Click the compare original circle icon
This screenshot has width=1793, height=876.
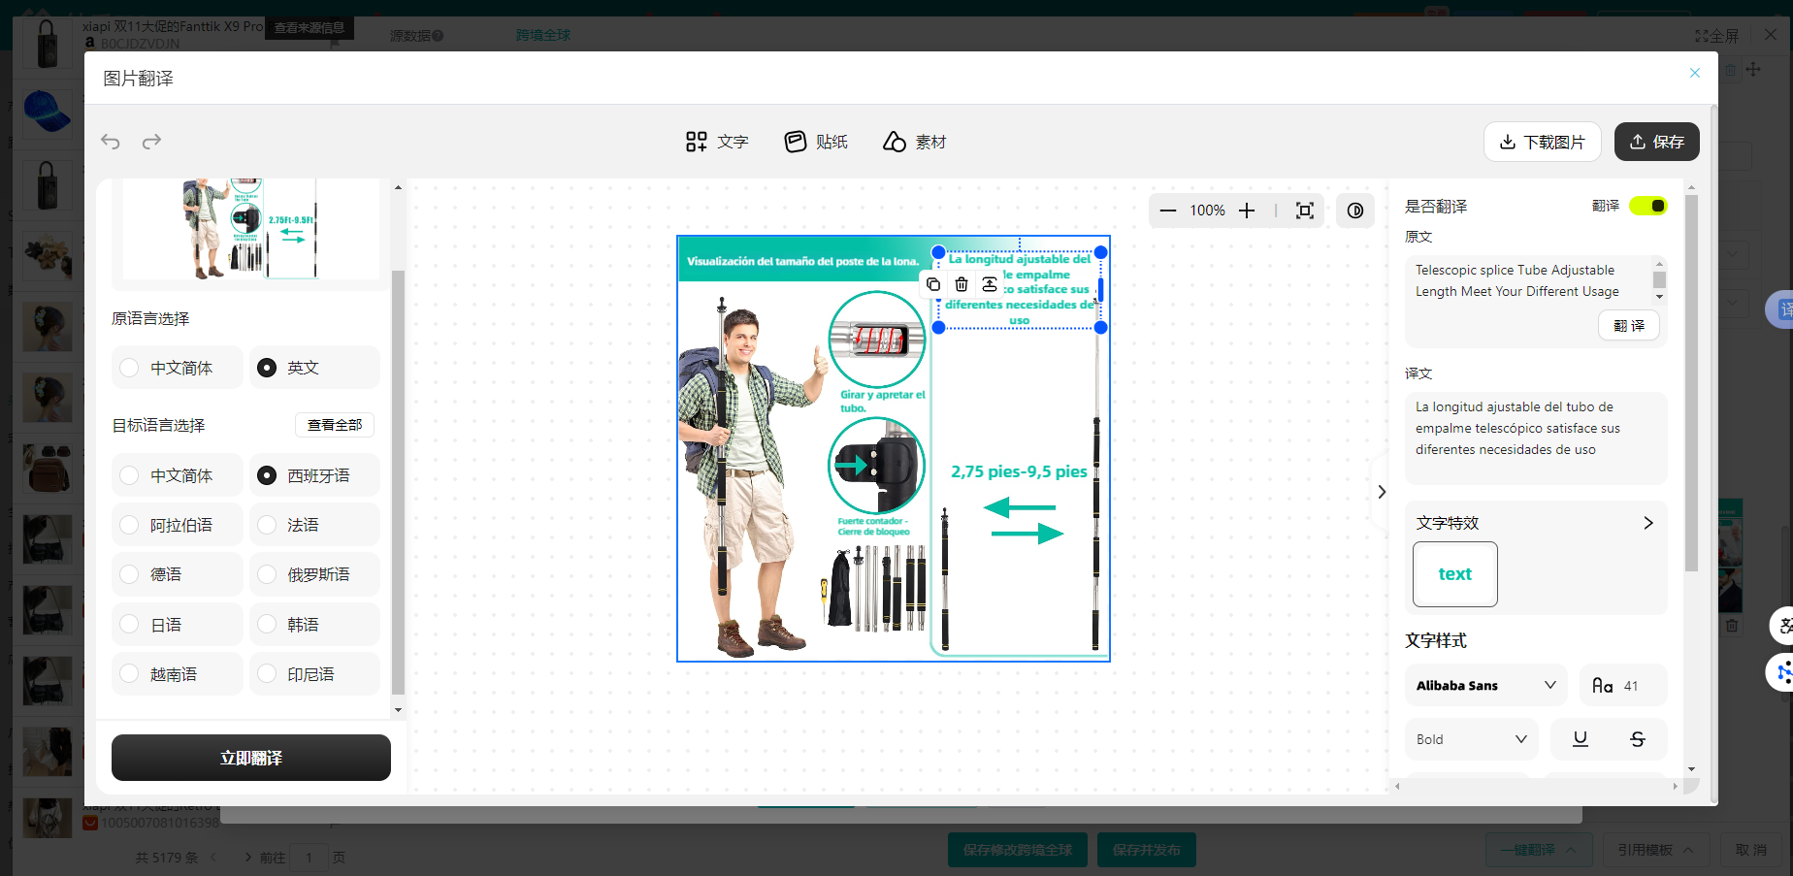pyautogui.click(x=1355, y=211)
